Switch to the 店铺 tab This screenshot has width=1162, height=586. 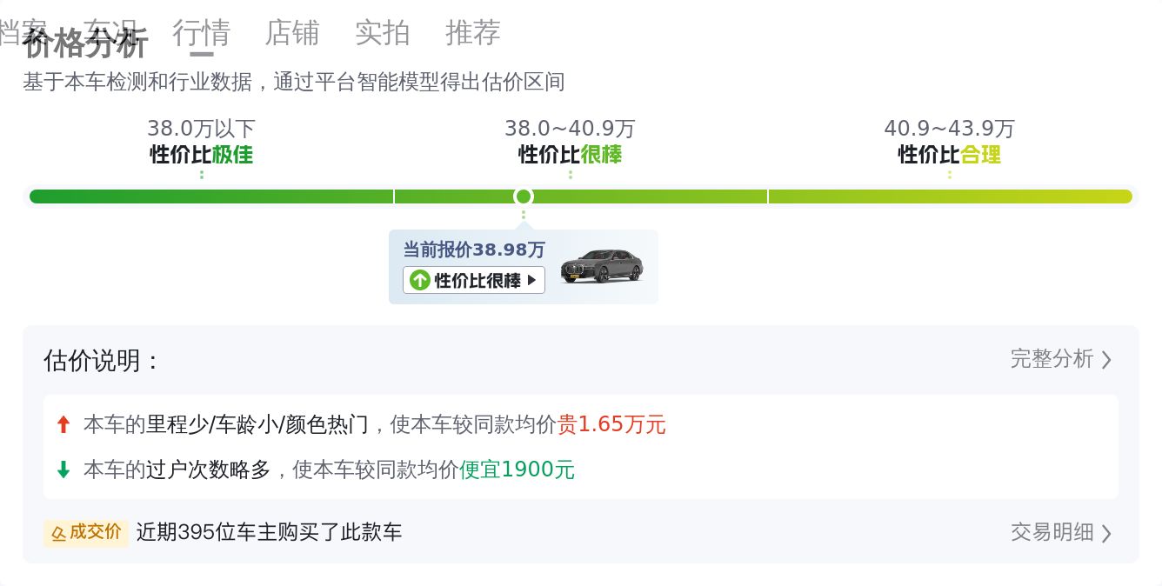coord(292,33)
